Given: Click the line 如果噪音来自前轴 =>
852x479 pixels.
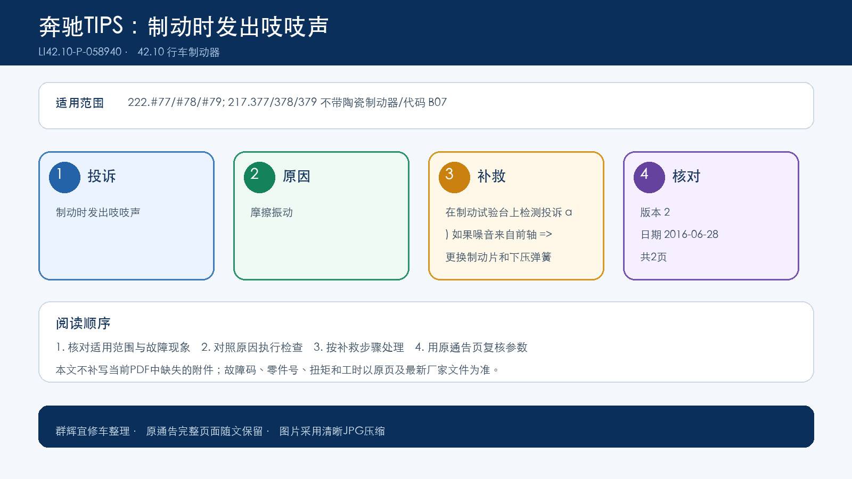Looking at the screenshot, I should pos(498,235).
